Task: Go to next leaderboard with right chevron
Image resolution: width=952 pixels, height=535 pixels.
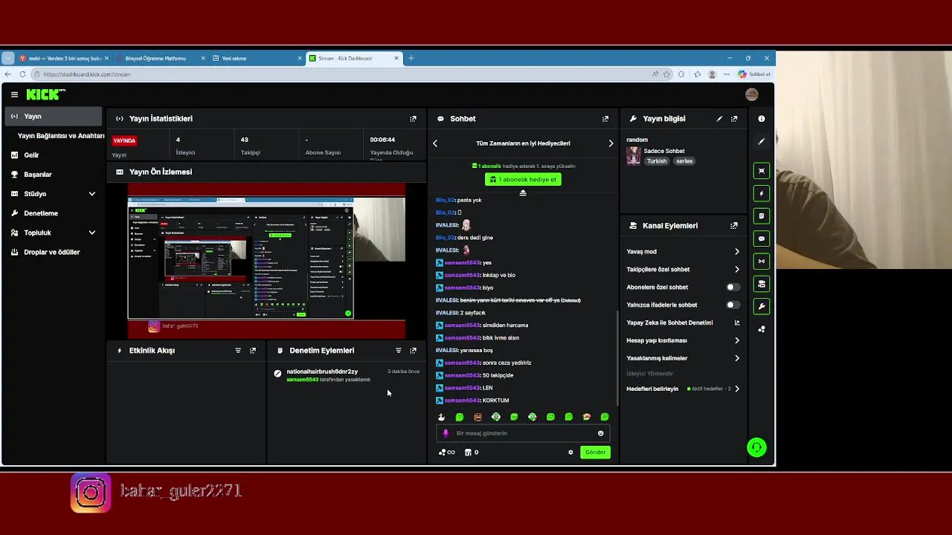Action: click(x=611, y=143)
